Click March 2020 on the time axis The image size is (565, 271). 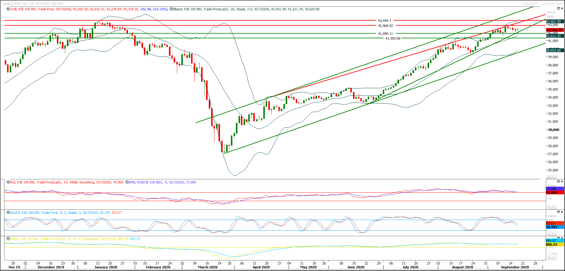(x=208, y=267)
